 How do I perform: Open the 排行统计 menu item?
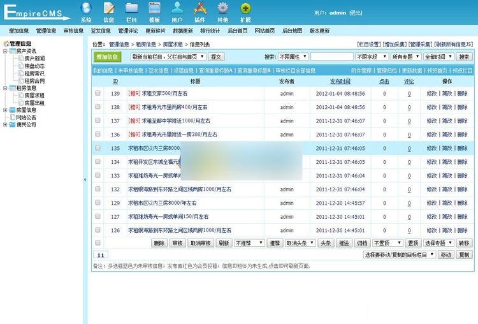point(210,31)
